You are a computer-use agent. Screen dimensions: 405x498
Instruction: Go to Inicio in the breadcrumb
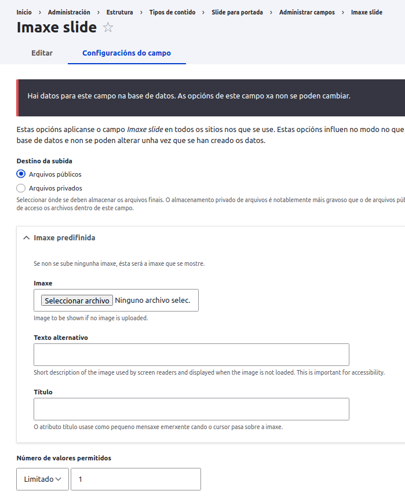pyautogui.click(x=24, y=12)
